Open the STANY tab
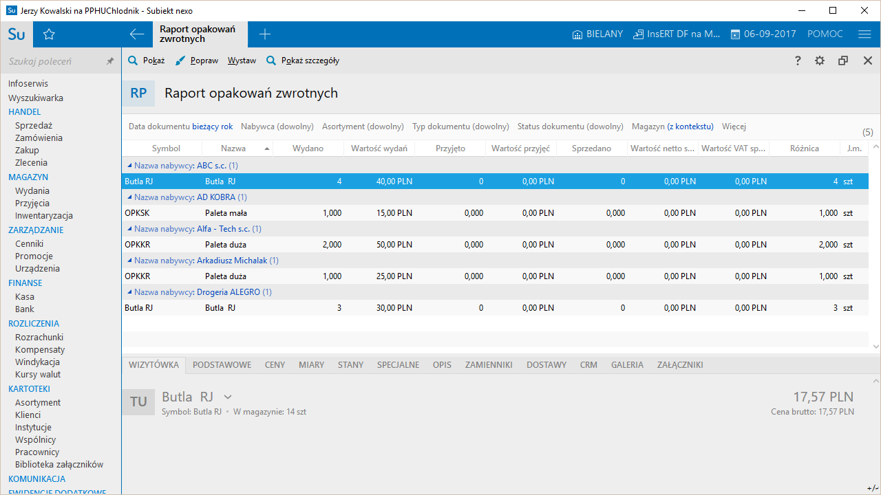 point(350,365)
